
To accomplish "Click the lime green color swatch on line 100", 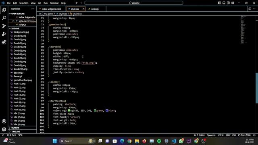I will 69,110.
